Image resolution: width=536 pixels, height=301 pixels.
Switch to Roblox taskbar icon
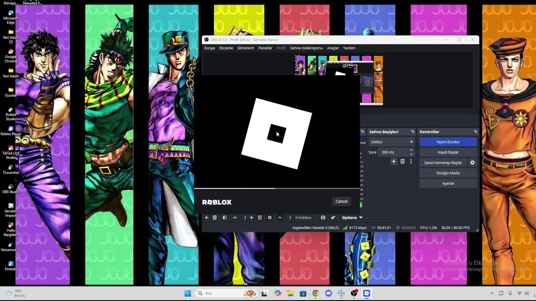(366, 293)
